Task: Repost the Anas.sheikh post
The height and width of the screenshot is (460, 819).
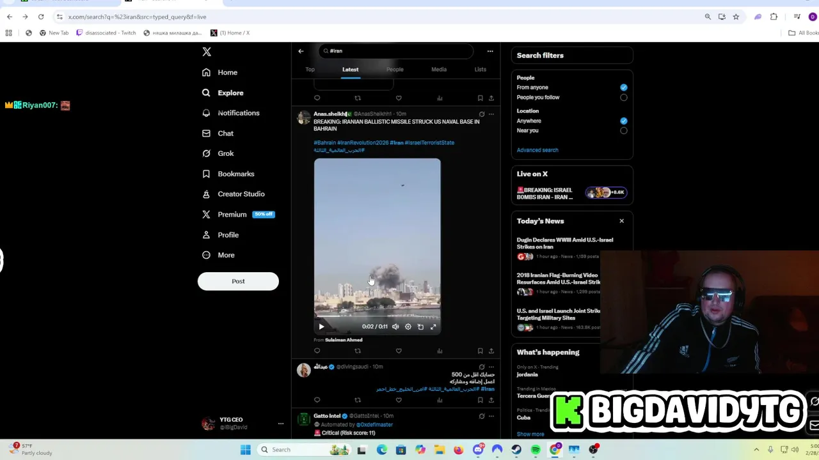Action: coord(358,351)
